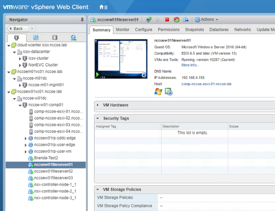Click the More info... link

[x=190, y=65]
